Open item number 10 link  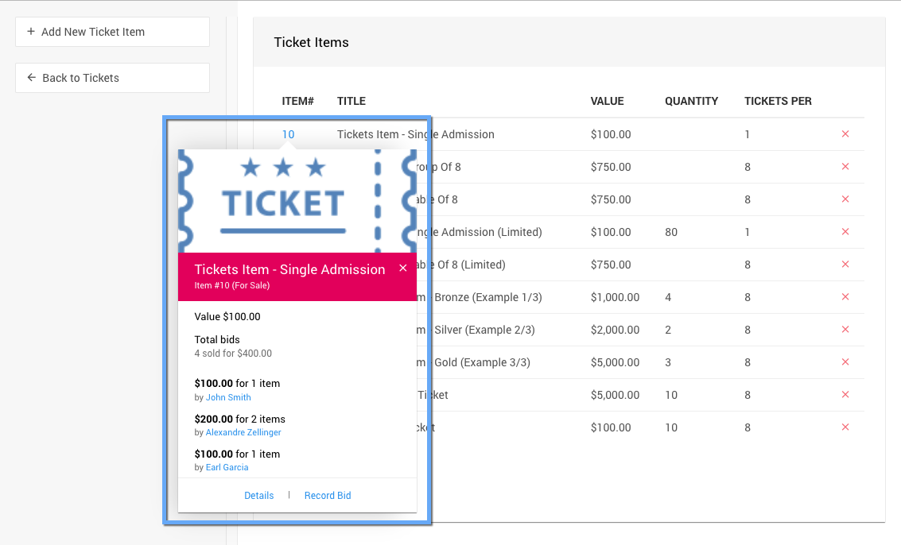288,134
